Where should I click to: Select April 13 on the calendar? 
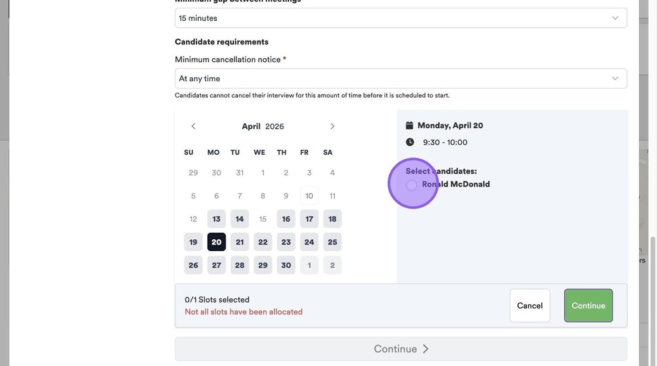tap(217, 219)
